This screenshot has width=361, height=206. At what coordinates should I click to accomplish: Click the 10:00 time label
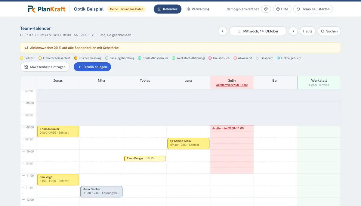click(30, 151)
